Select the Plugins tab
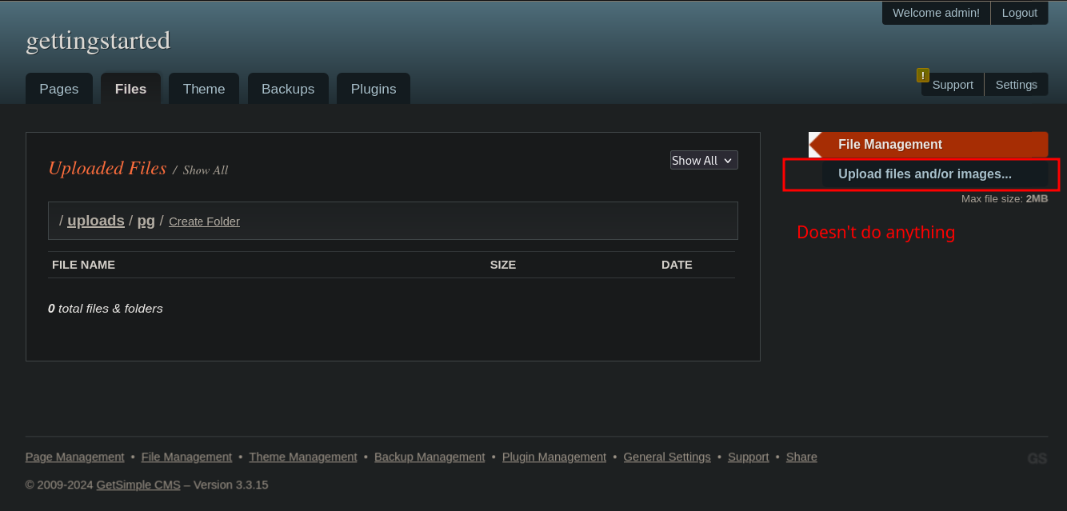The width and height of the screenshot is (1067, 511). 374,89
